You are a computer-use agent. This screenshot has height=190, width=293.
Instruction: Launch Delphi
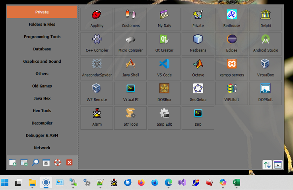tap(265, 19)
